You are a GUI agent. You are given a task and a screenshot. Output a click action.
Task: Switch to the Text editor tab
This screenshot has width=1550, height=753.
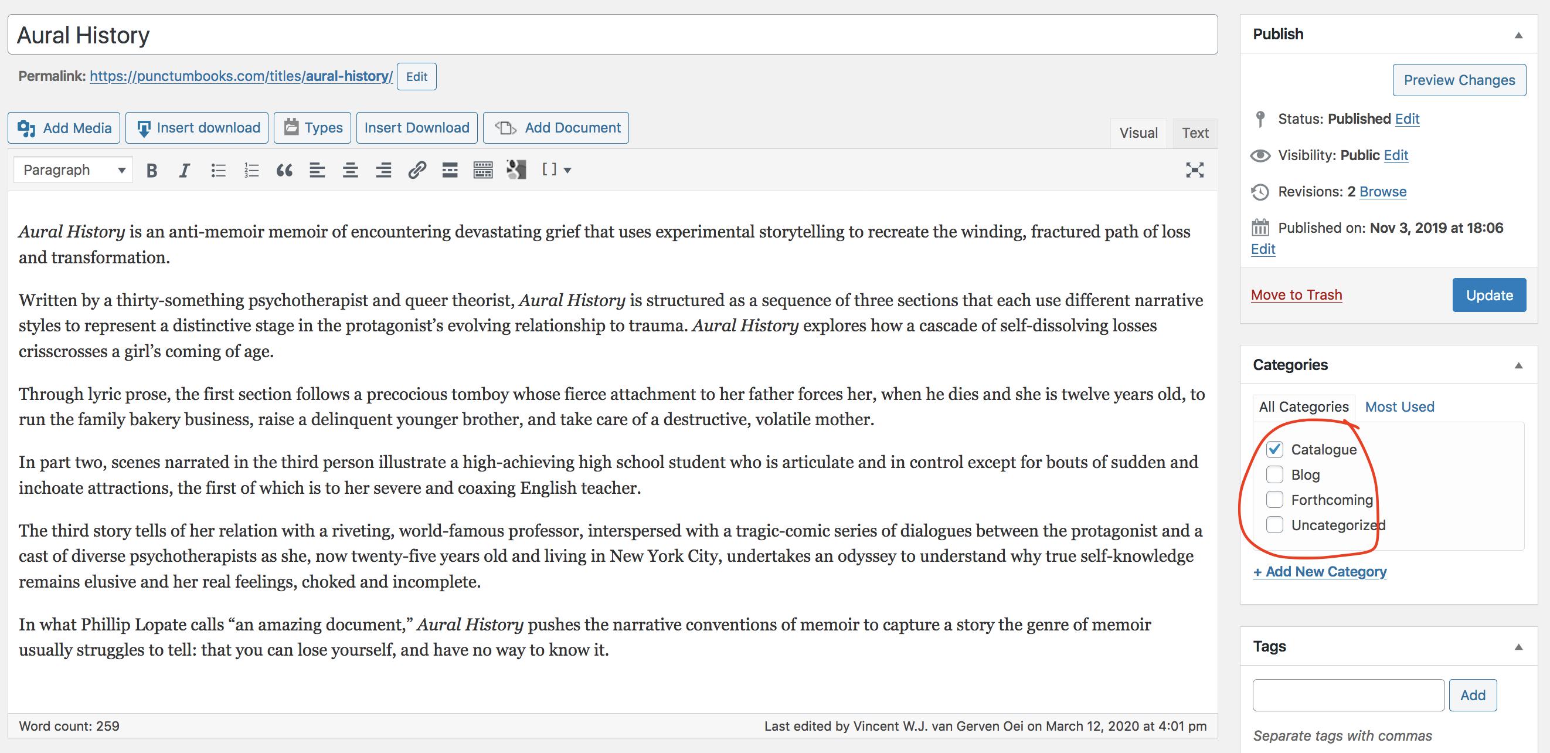pos(1194,133)
